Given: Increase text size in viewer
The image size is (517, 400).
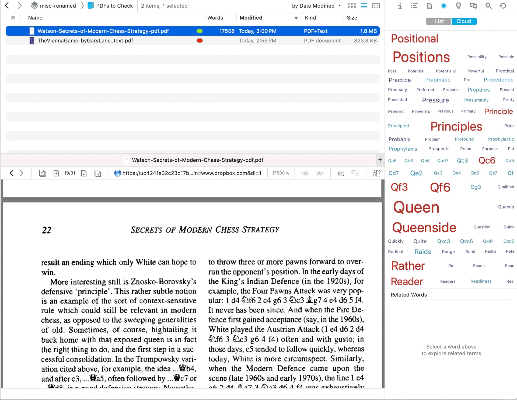Looking at the screenshot, I should (x=320, y=173).
